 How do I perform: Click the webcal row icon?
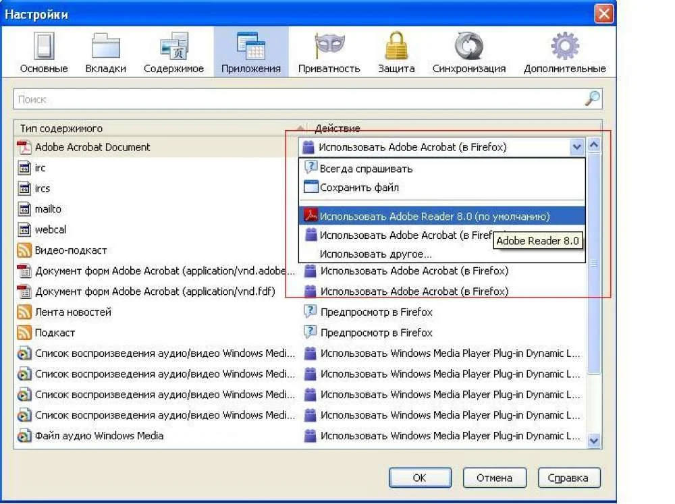coord(24,230)
